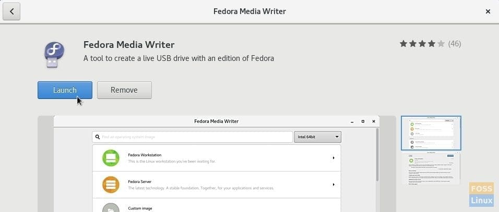Click the 'A tool to create a live USB drive' description
Image resolution: width=499 pixels, height=212 pixels.
pyautogui.click(x=179, y=58)
